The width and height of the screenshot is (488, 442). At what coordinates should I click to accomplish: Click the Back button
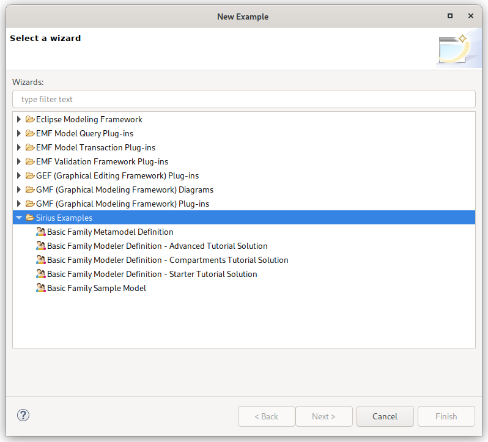[x=267, y=416]
